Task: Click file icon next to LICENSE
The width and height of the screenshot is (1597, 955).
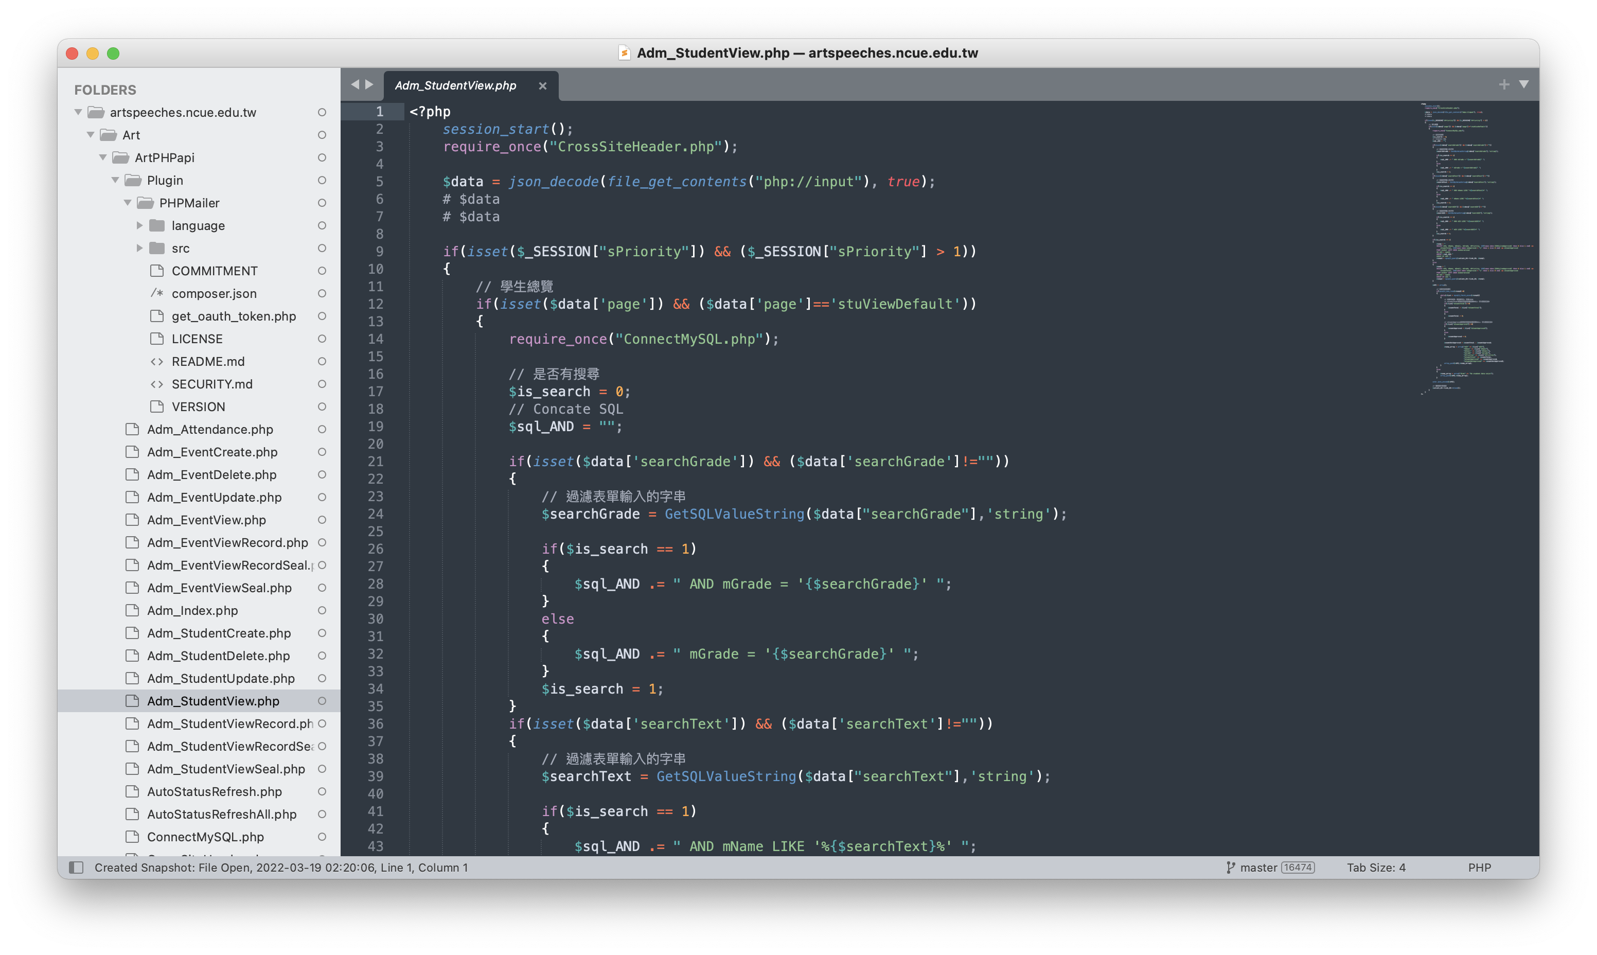Action: click(156, 338)
